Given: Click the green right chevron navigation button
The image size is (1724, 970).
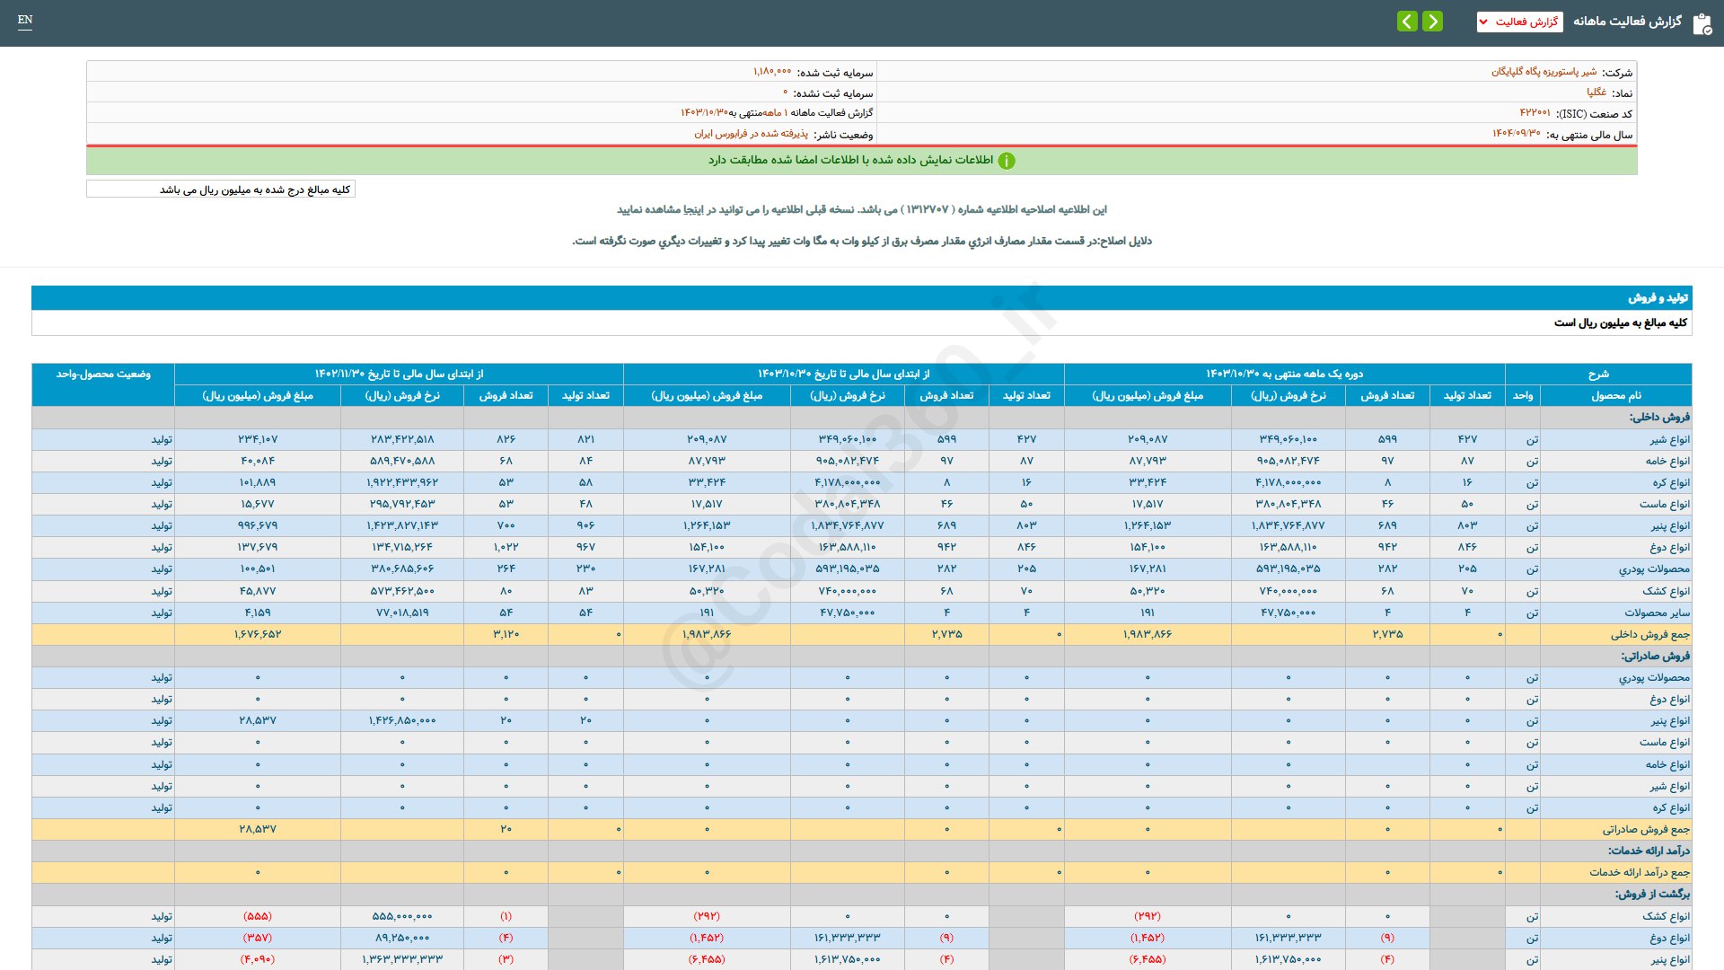Looking at the screenshot, I should tap(1433, 21).
